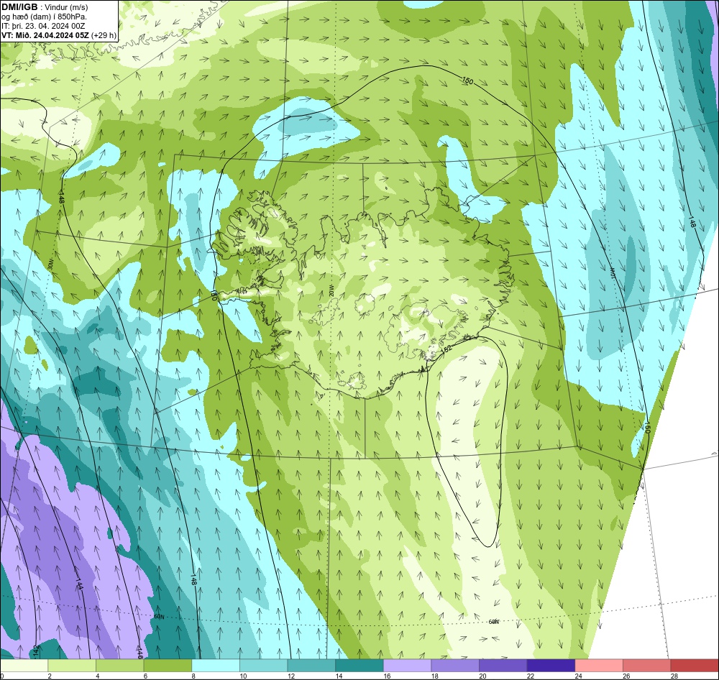The image size is (719, 680).
Task: Click the legend value '16' under the colour bar
Action: (387, 676)
